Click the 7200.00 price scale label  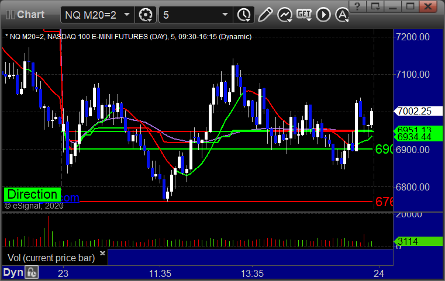tap(413, 37)
